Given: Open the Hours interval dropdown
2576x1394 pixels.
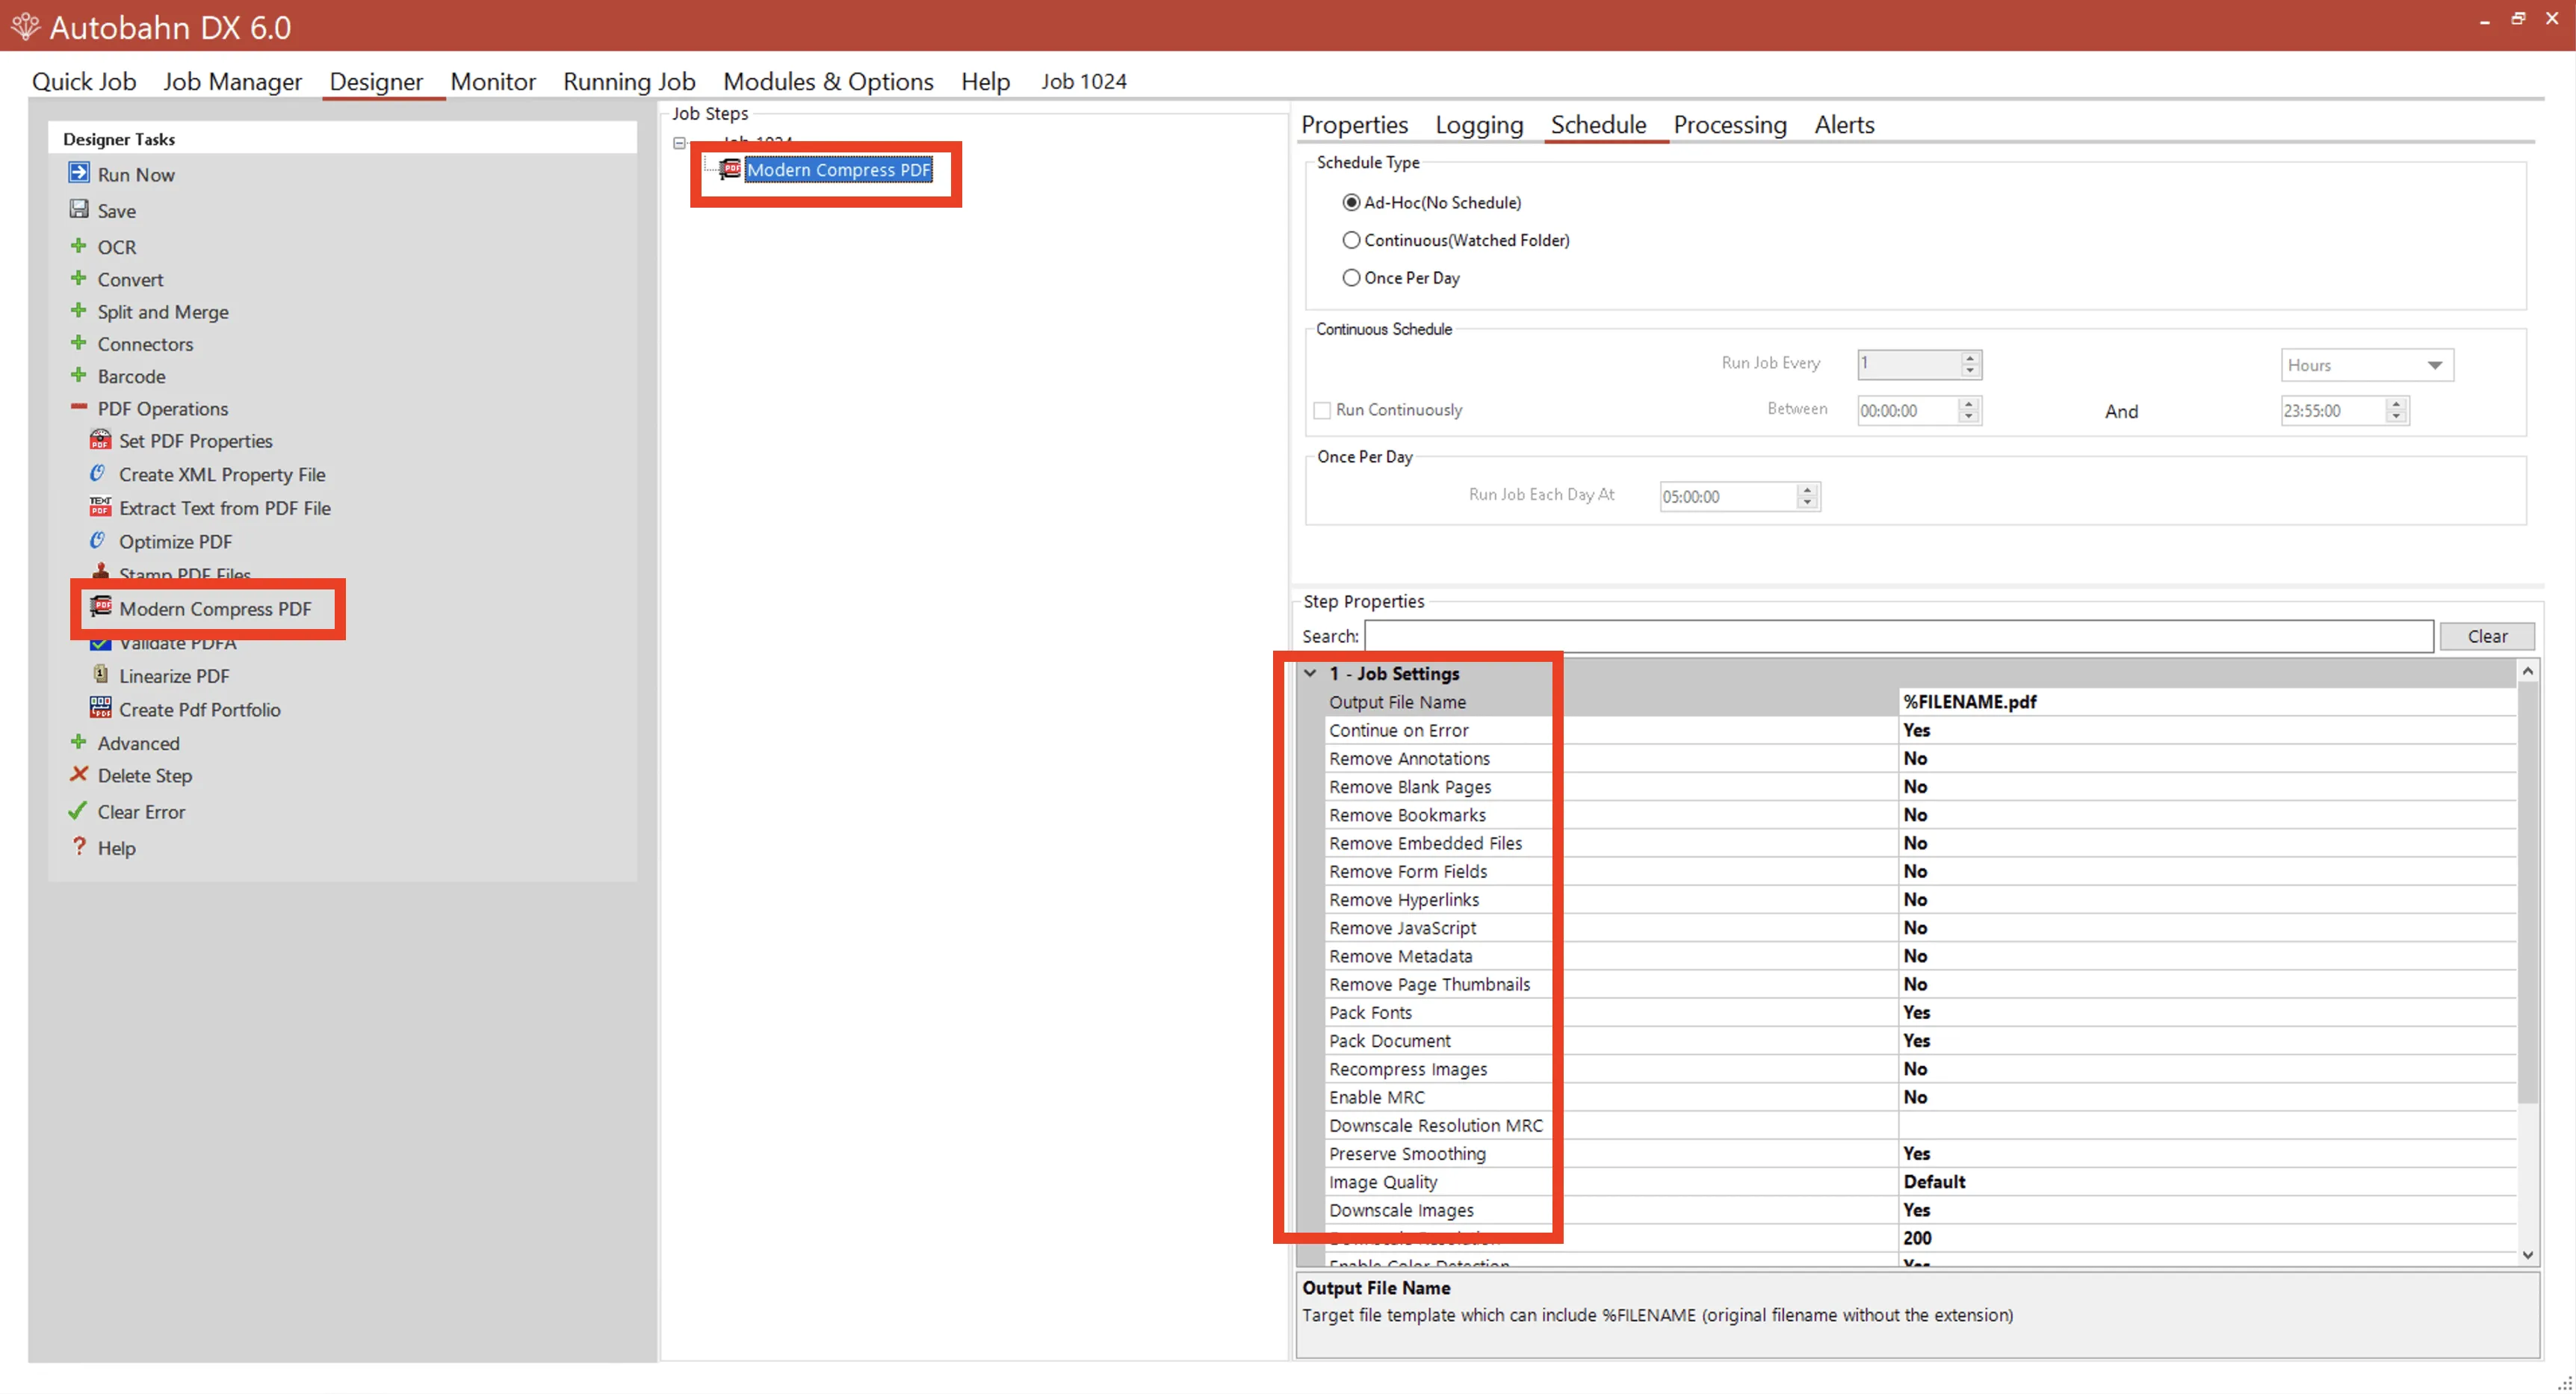Looking at the screenshot, I should (2367, 365).
